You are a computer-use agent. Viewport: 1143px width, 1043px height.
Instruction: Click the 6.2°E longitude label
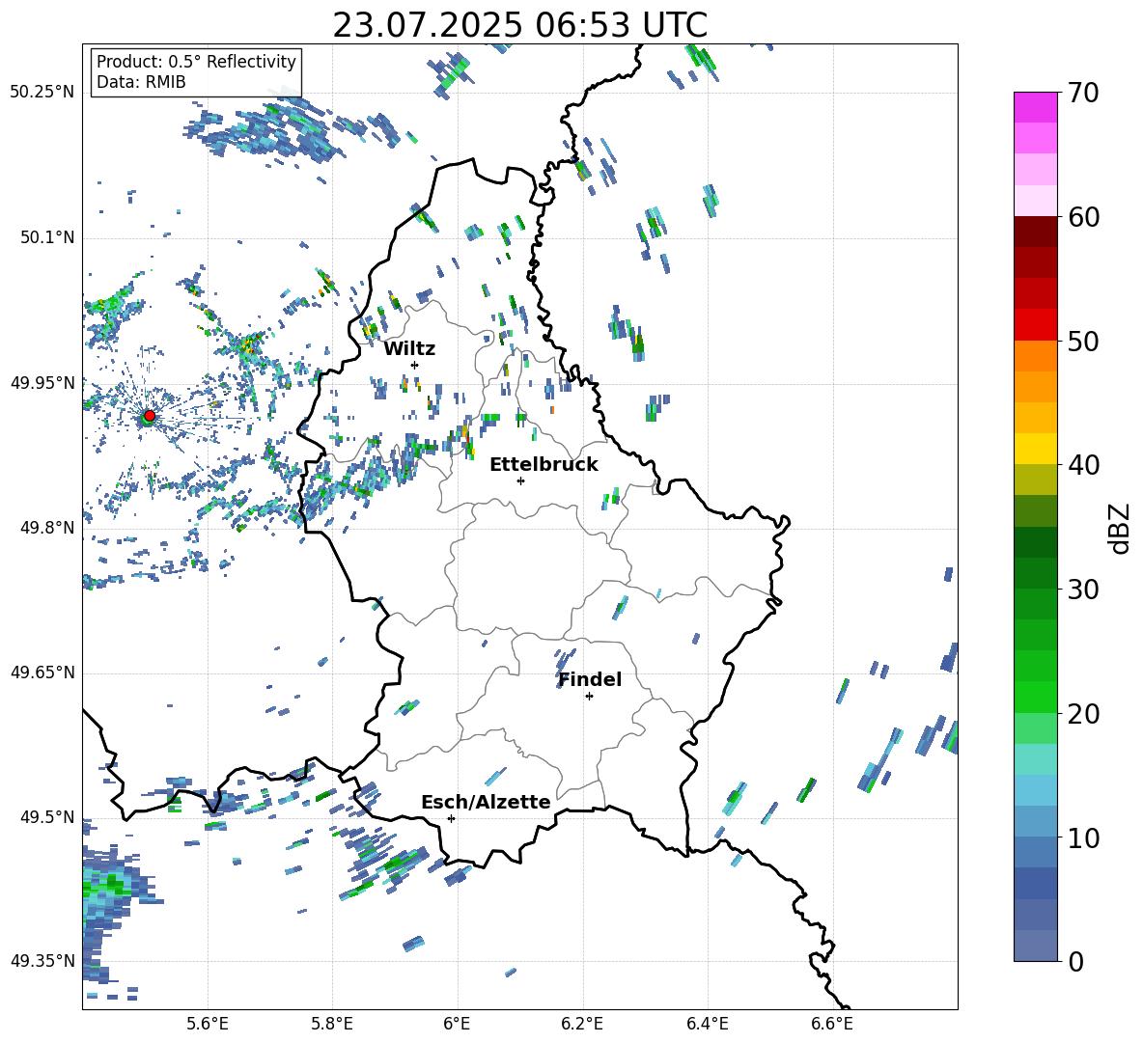tap(582, 1024)
